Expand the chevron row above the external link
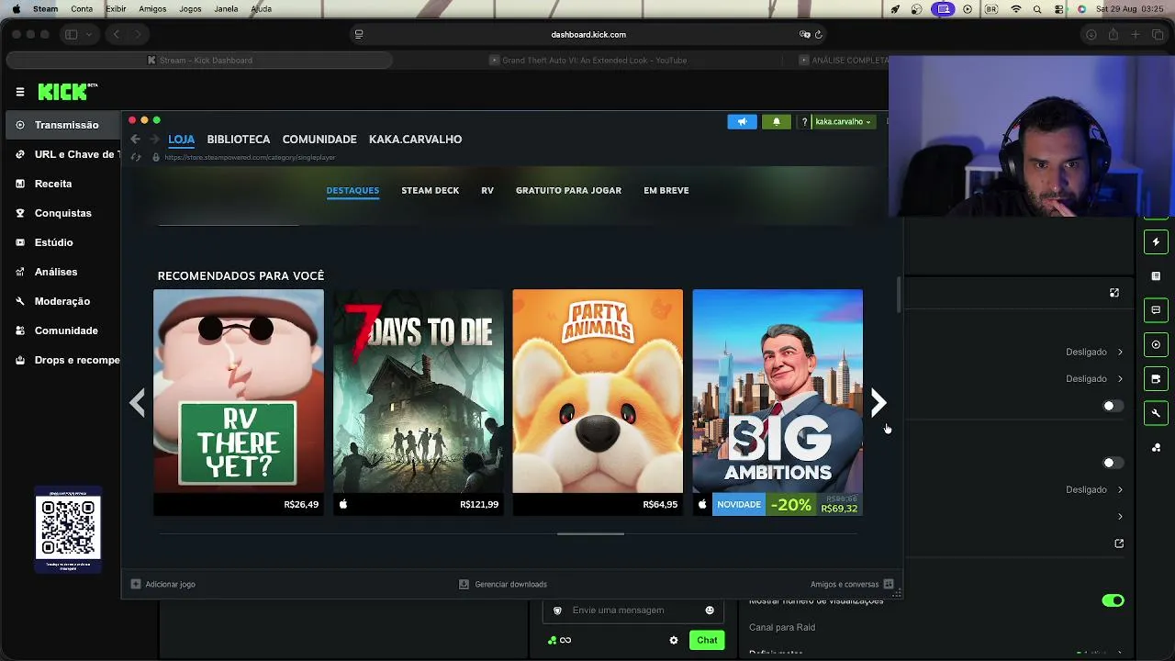Image resolution: width=1175 pixels, height=661 pixels. (1120, 517)
